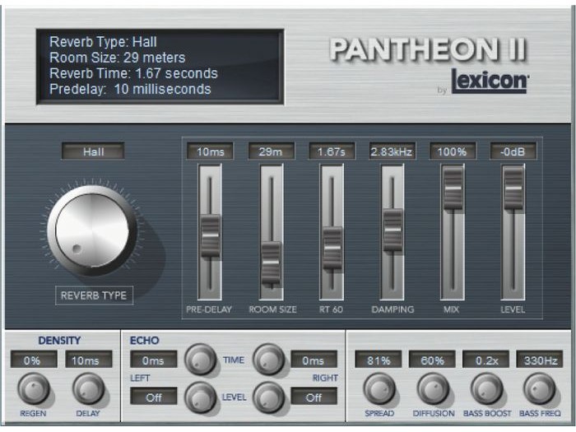Click the Diffusion knob
Viewport: 576px width, 432px height.
tap(433, 388)
